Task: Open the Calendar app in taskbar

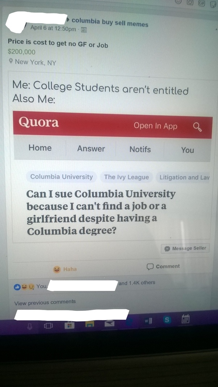Action: pyautogui.click(x=185, y=319)
